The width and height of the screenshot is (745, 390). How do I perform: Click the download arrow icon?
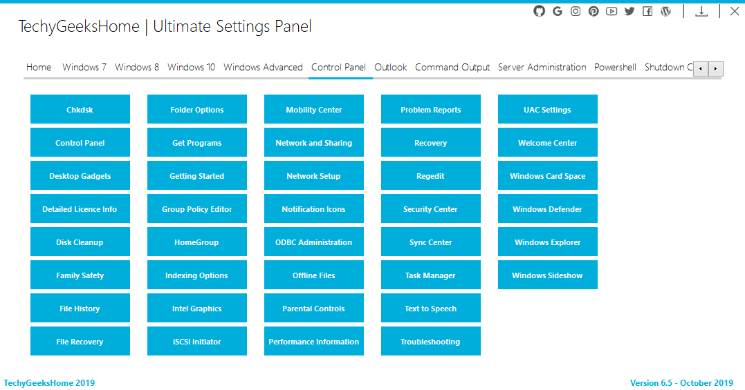(701, 11)
